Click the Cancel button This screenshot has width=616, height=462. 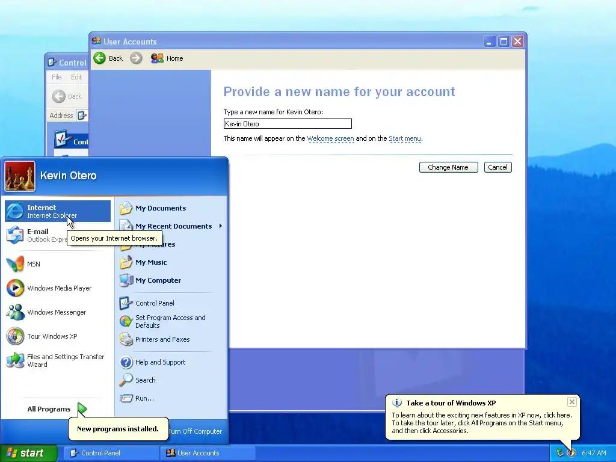point(497,167)
